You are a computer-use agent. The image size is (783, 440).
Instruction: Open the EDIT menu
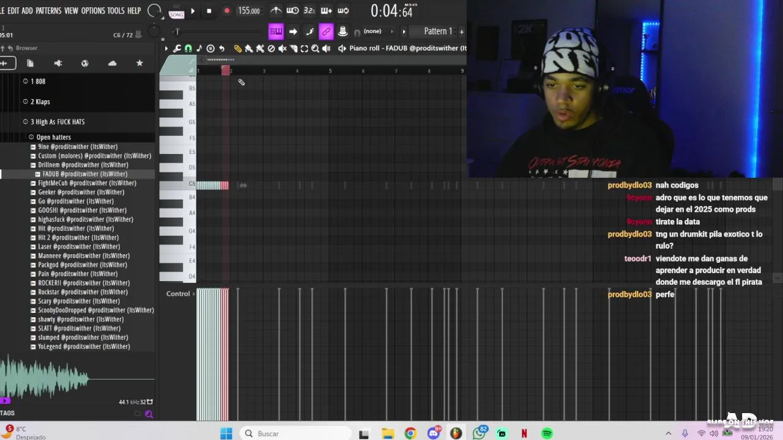13,11
